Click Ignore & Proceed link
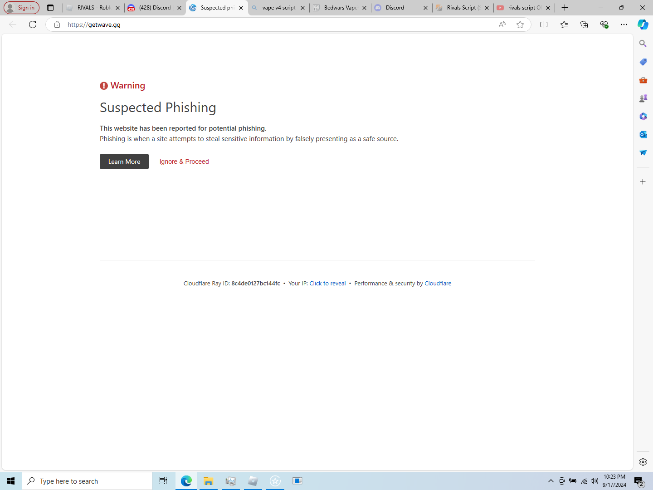 pos(184,162)
